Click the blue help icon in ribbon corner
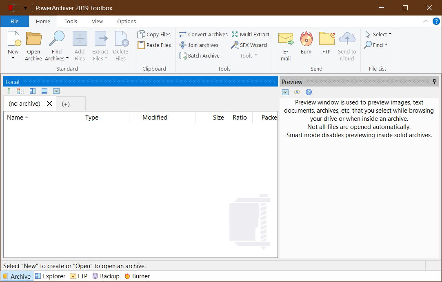 click(x=436, y=22)
